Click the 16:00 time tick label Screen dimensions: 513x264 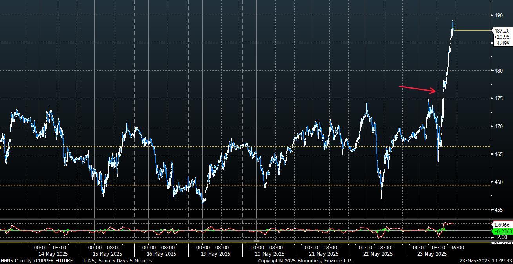pos(457,248)
